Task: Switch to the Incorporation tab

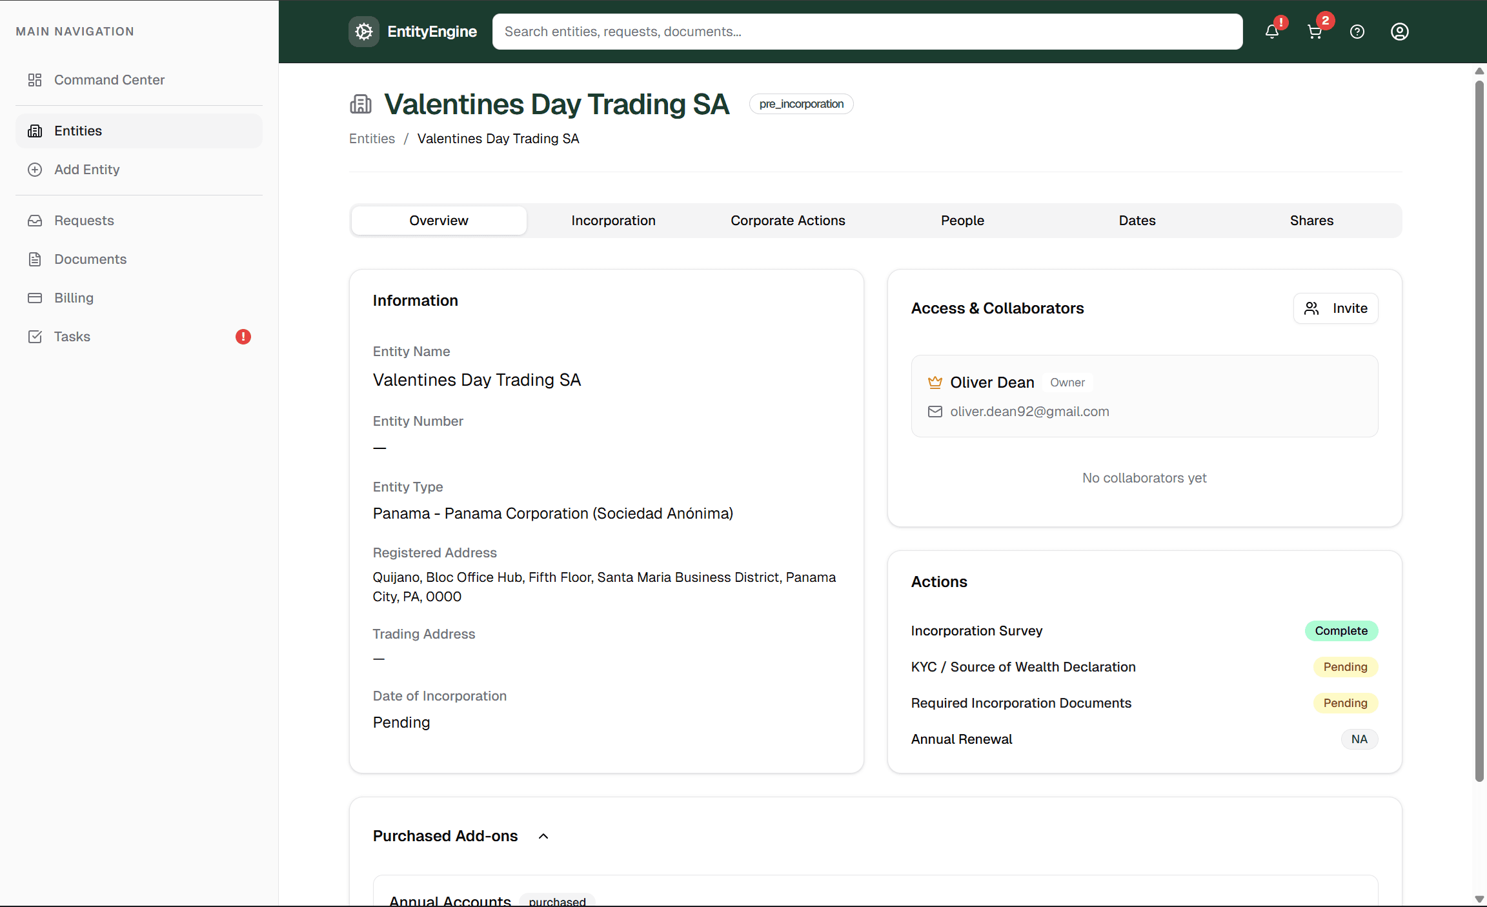Action: (613, 220)
